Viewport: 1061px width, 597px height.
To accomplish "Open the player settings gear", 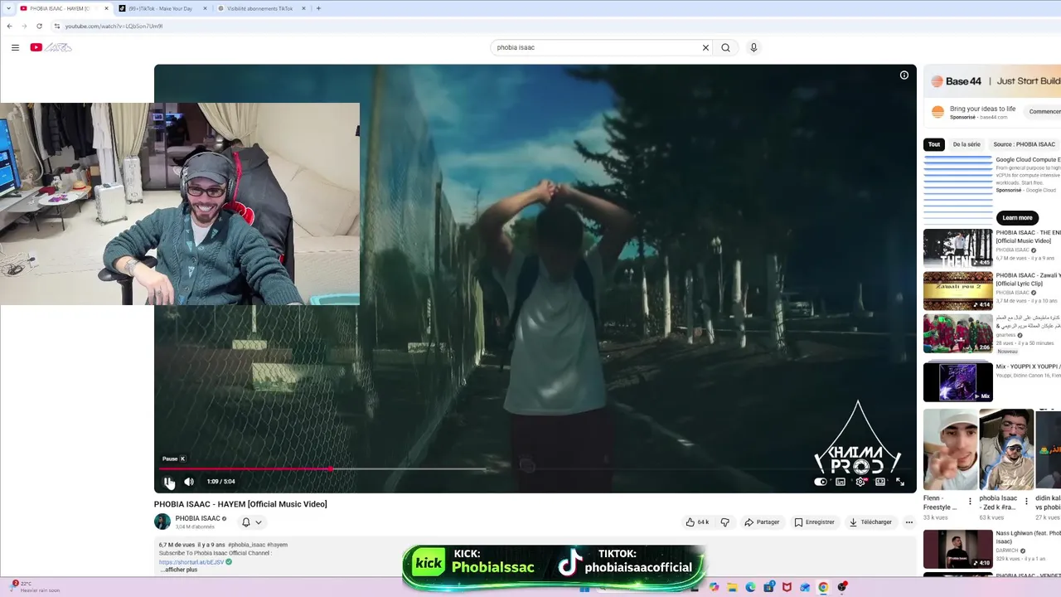I will click(860, 482).
